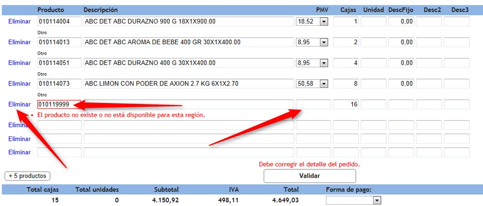Click the Cajas field with value 8
The width and height of the screenshot is (483, 206).
coord(346,84)
